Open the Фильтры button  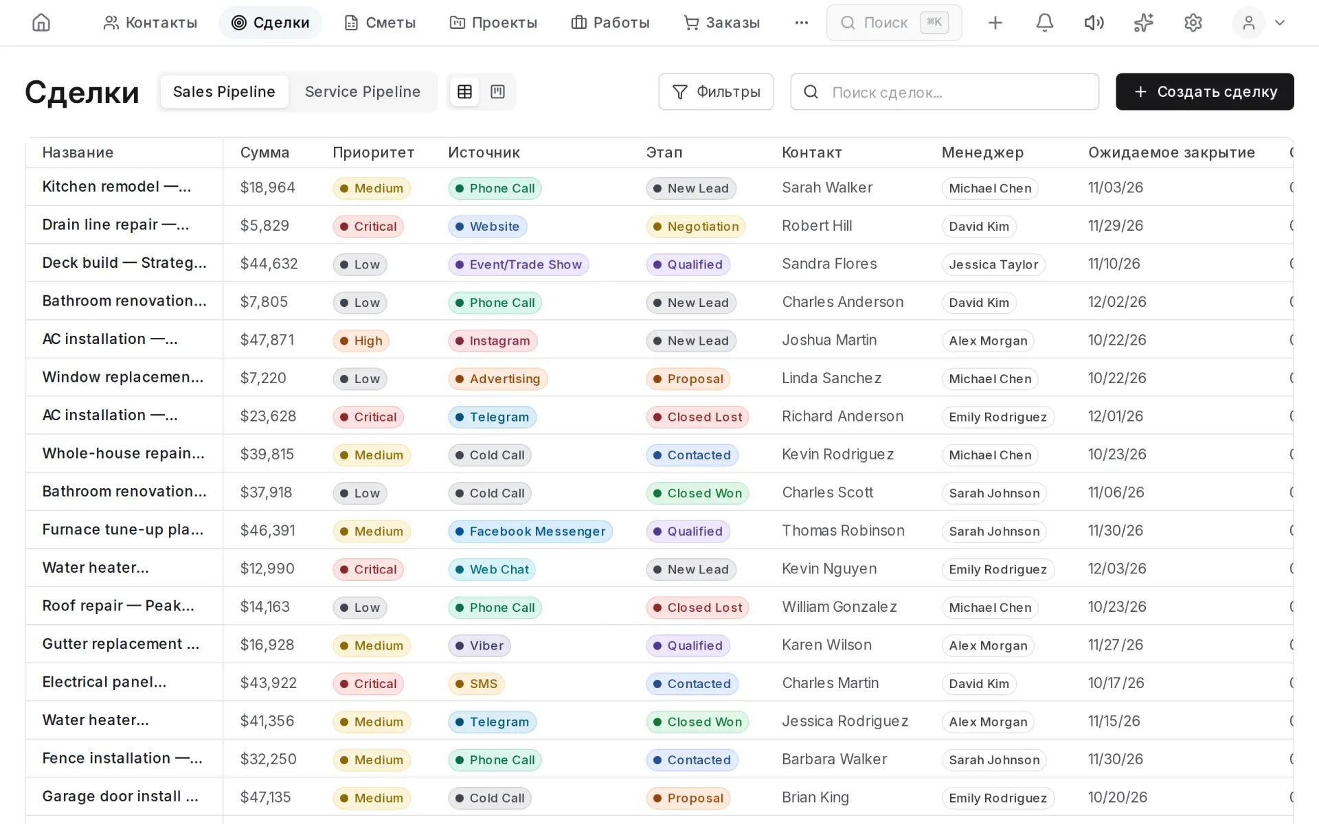(716, 91)
